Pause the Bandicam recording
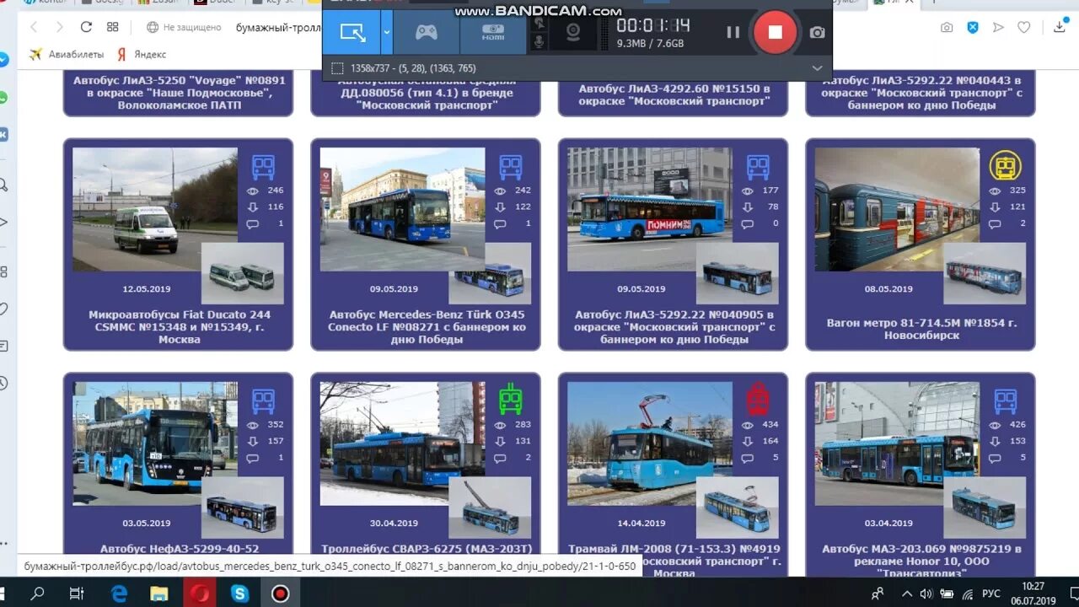 733,32
